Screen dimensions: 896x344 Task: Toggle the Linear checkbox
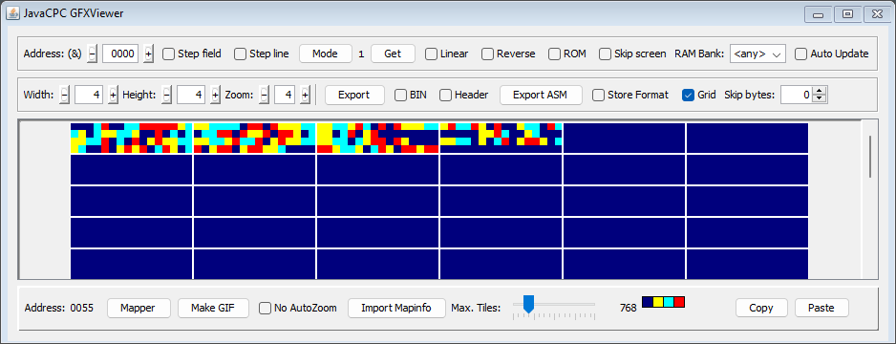click(x=431, y=54)
